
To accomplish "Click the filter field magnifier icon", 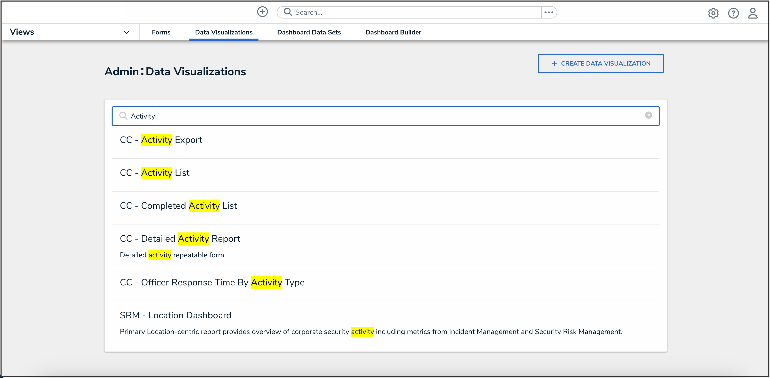I will [x=123, y=116].
